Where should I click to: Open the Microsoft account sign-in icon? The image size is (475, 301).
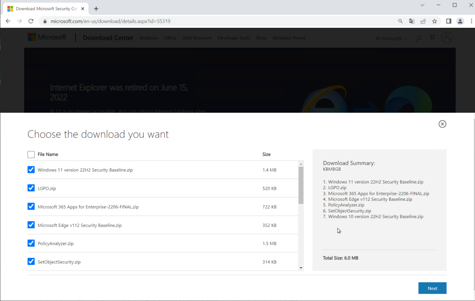(447, 38)
